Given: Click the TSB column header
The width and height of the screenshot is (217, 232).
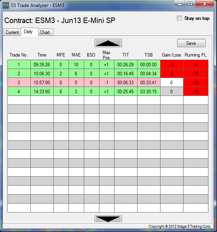Looking at the screenshot, I should click(148, 55).
